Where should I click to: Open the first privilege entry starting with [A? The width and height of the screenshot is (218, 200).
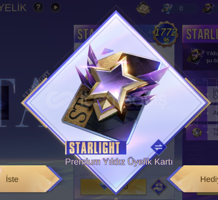click(x=213, y=94)
